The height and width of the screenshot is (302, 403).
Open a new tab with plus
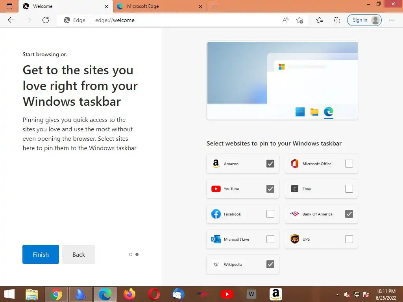(x=214, y=6)
